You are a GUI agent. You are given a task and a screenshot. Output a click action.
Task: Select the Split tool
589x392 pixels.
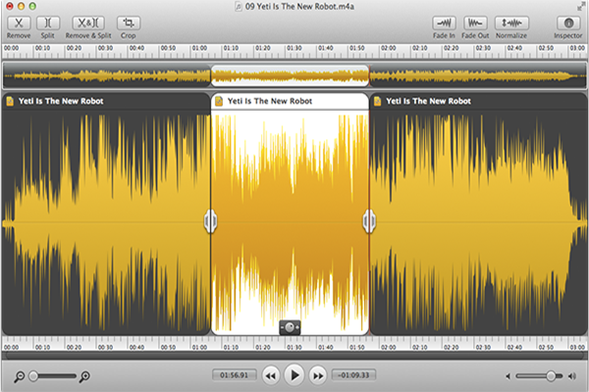[47, 22]
